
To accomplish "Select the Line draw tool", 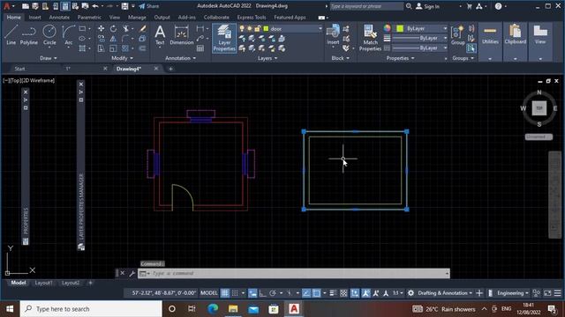I will [x=11, y=35].
